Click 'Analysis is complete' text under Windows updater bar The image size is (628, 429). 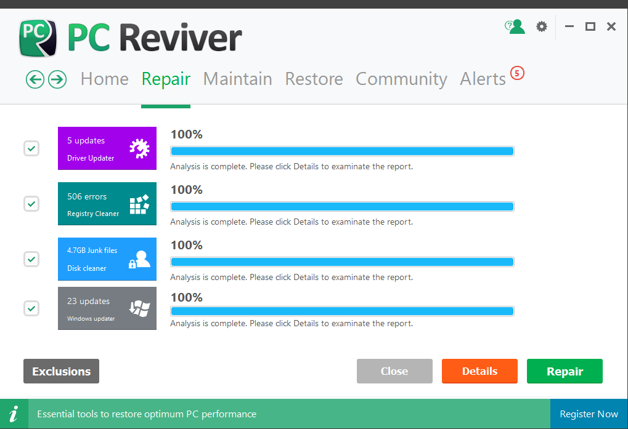coord(292,324)
